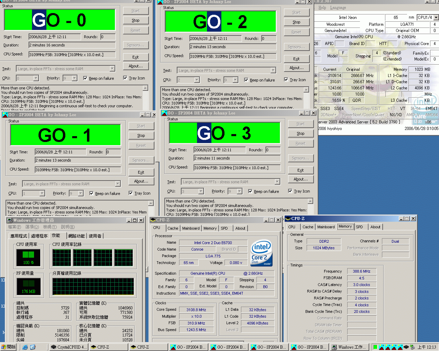Viewport: 439px width, 351px height.
Task: Click the Core Speed value 3108.8 MHz in CPU-Z
Action: pos(196,310)
